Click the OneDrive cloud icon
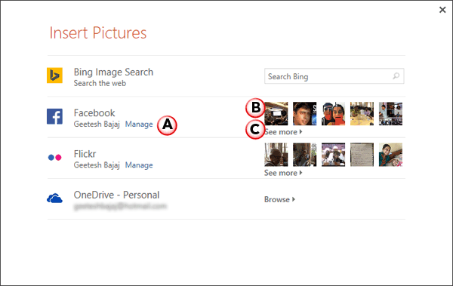453x286 pixels. [x=54, y=198]
